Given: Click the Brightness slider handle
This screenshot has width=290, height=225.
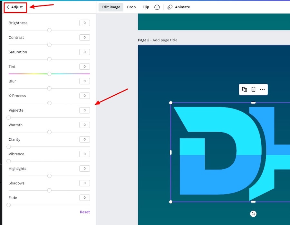Looking at the screenshot, I should click(49, 30).
